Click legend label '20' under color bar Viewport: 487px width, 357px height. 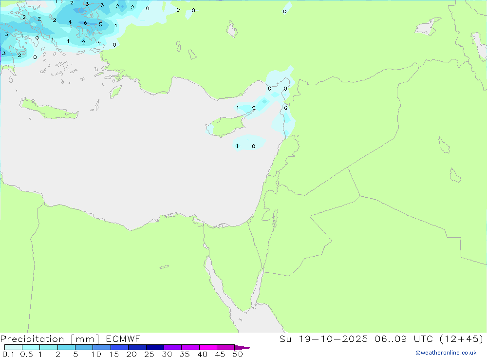131,354
